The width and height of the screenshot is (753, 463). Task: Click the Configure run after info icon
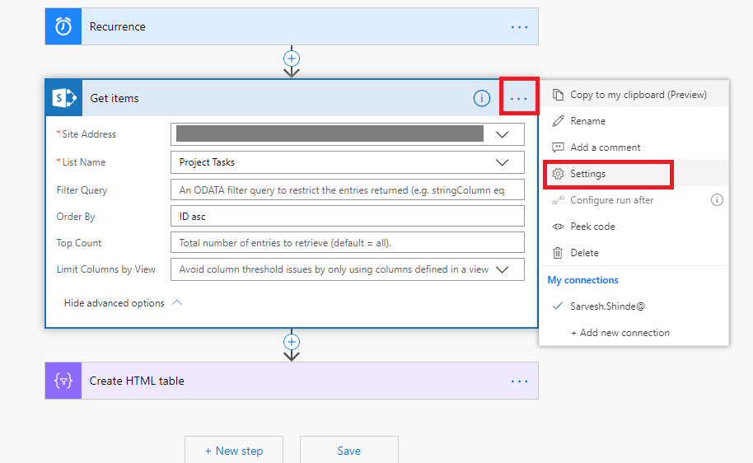click(717, 199)
